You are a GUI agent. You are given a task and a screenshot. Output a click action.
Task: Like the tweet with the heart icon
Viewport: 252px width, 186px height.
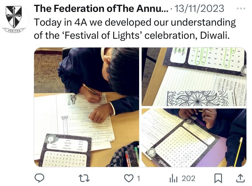pos(129,178)
